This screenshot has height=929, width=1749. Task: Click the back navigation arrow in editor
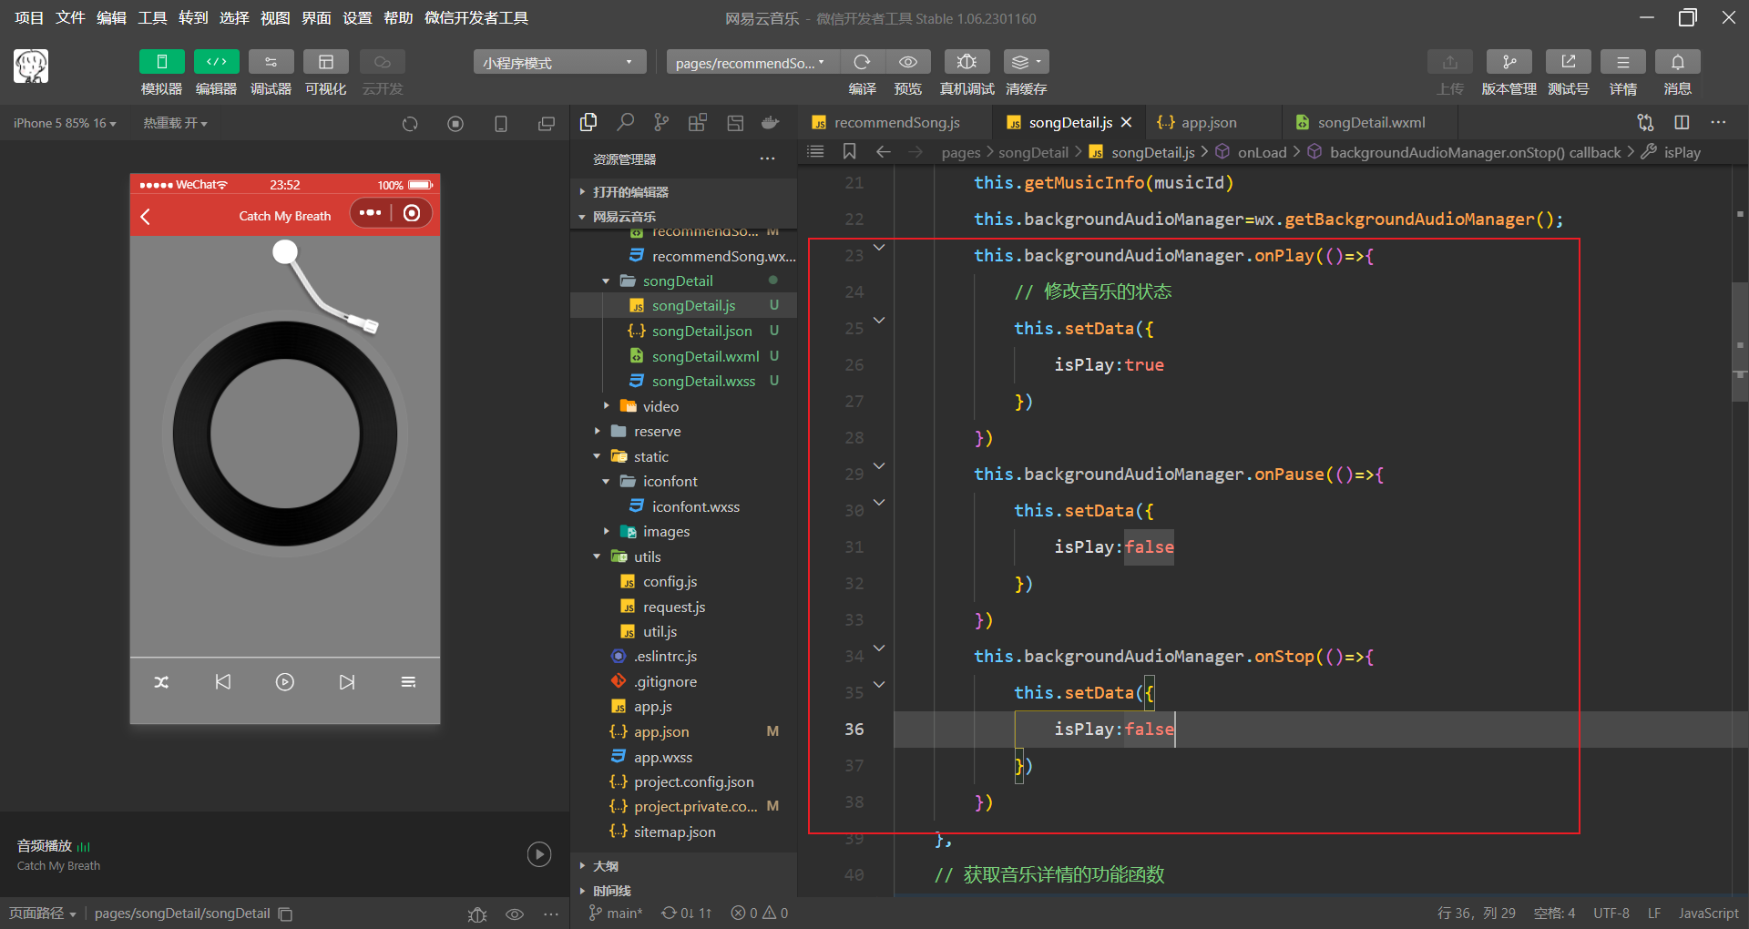883,151
